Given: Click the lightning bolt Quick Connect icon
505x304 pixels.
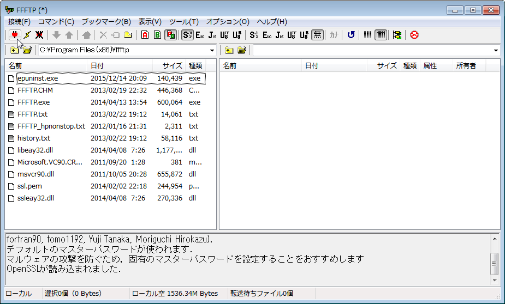Looking at the screenshot, I should point(27,35).
